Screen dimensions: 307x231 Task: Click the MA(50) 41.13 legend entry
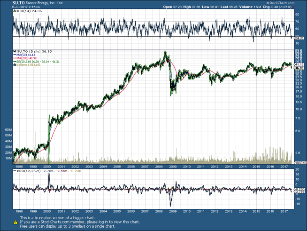click(x=26, y=55)
